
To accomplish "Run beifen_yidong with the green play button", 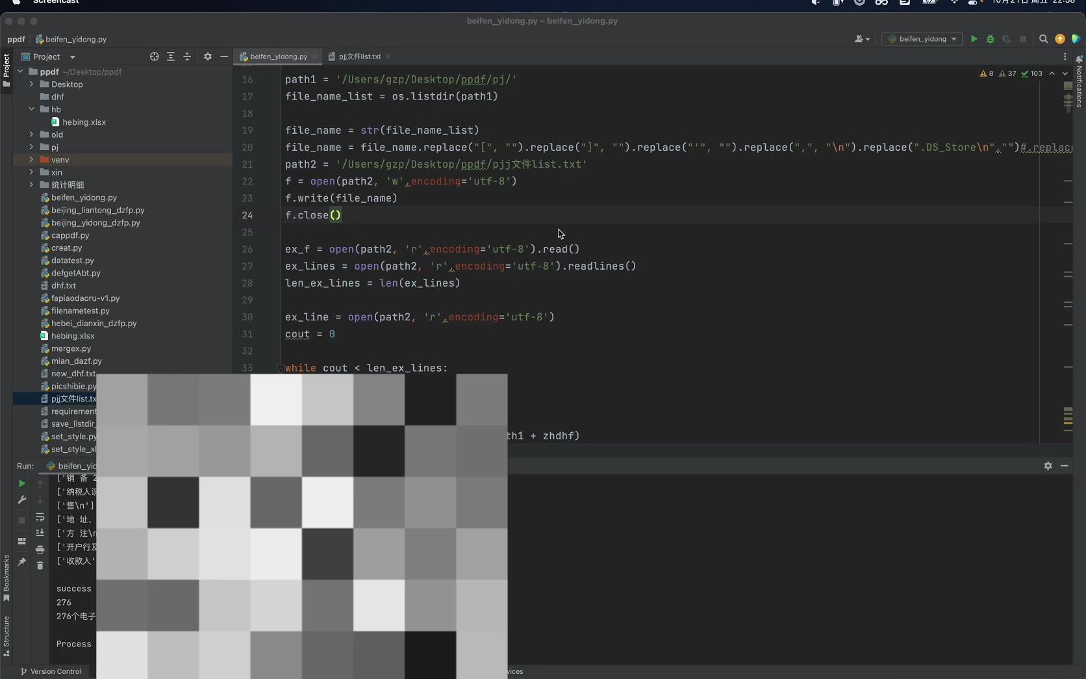I will point(974,39).
